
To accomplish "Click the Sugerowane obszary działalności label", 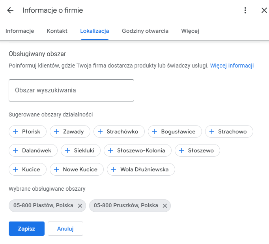I will coord(50,114).
